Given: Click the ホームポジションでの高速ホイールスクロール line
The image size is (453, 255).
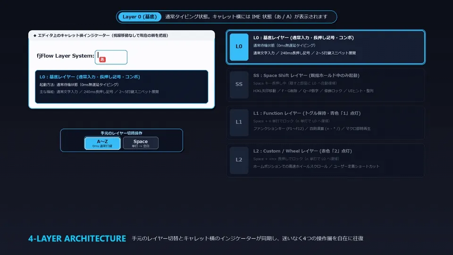Looking at the screenshot, I should [316, 167].
